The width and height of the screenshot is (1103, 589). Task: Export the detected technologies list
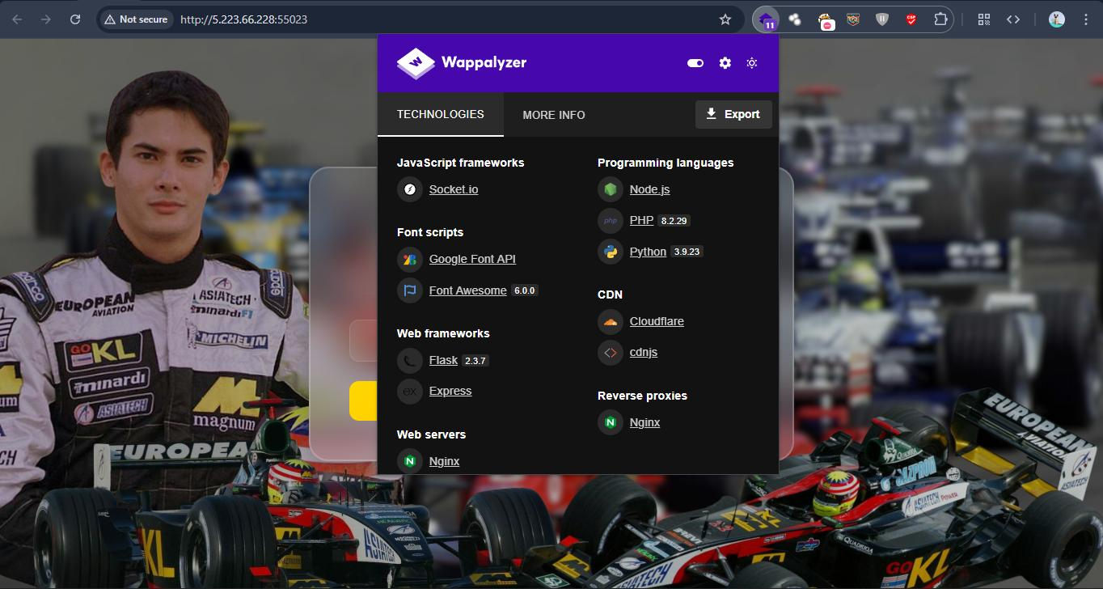(x=733, y=114)
